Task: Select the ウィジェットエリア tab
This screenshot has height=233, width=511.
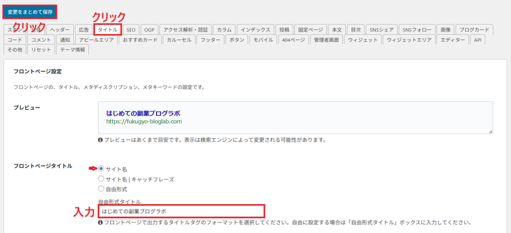Action: coord(409,40)
